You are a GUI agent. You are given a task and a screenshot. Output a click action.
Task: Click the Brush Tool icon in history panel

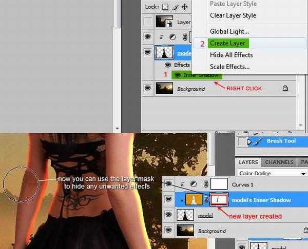pos(256,141)
